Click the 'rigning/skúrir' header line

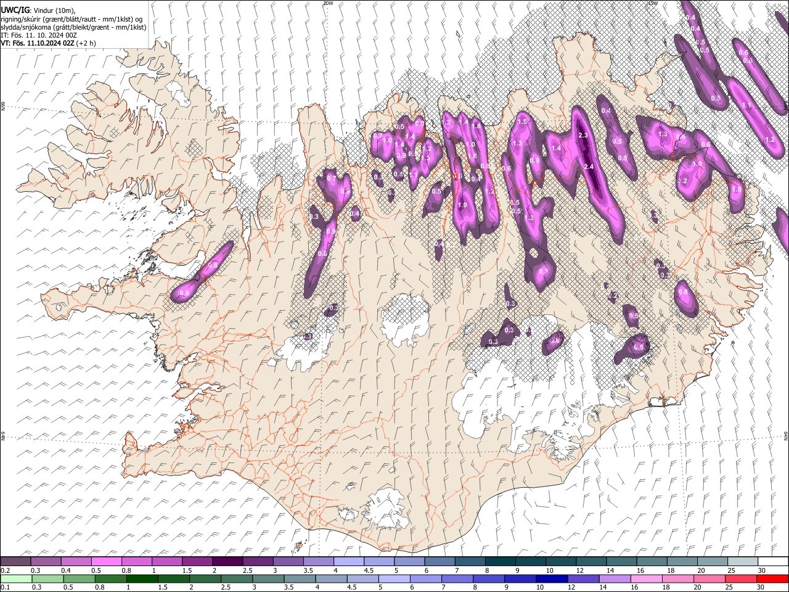72,18
